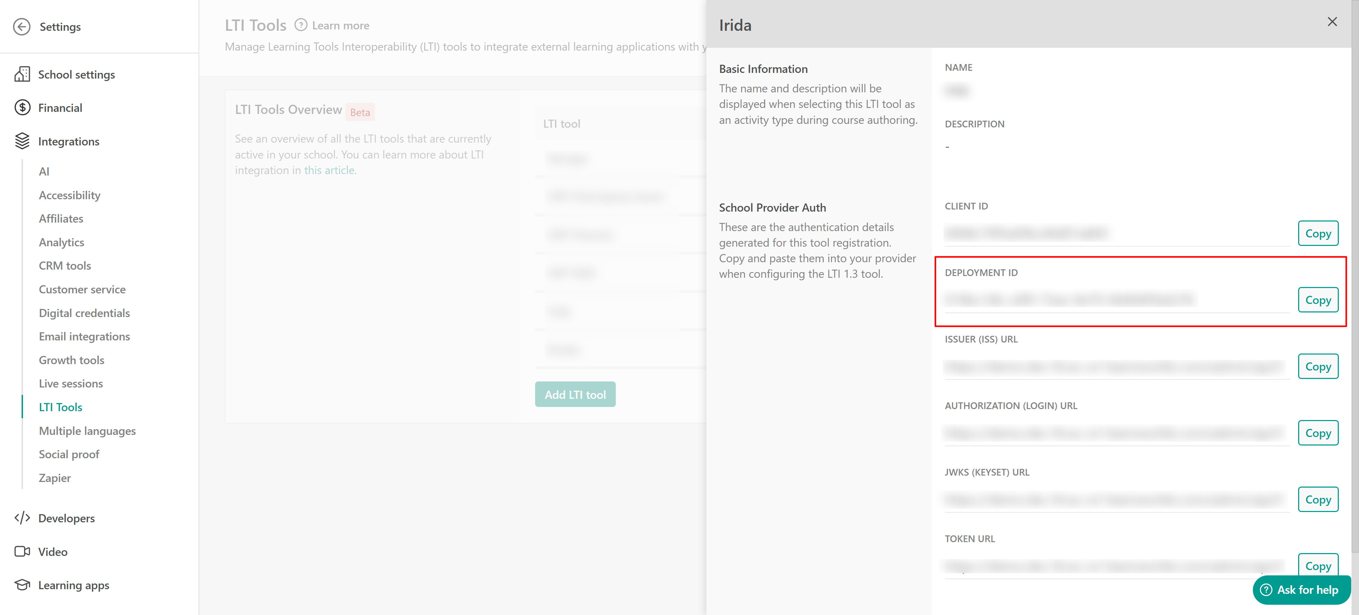Click the Developers code brackets icon
1359x615 pixels.
click(x=22, y=518)
